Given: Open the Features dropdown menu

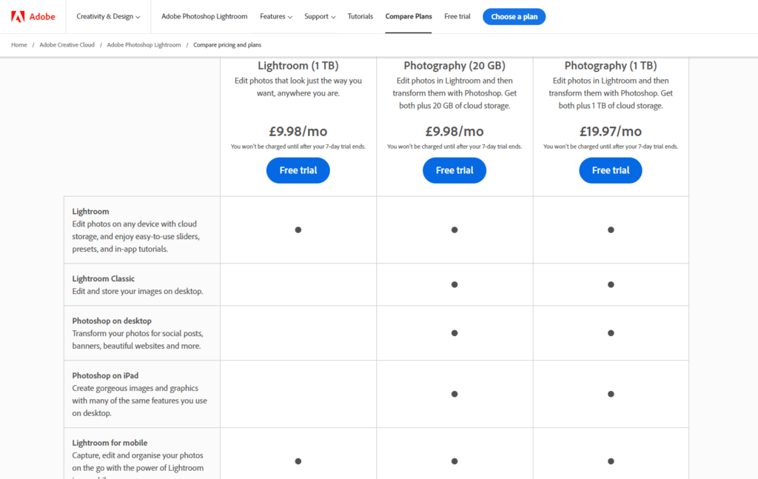Looking at the screenshot, I should (276, 16).
